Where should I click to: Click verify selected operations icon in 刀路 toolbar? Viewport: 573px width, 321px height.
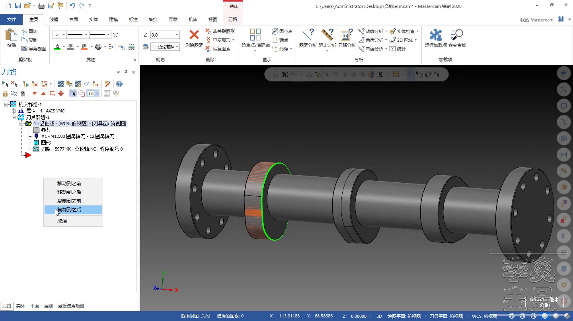point(69,84)
